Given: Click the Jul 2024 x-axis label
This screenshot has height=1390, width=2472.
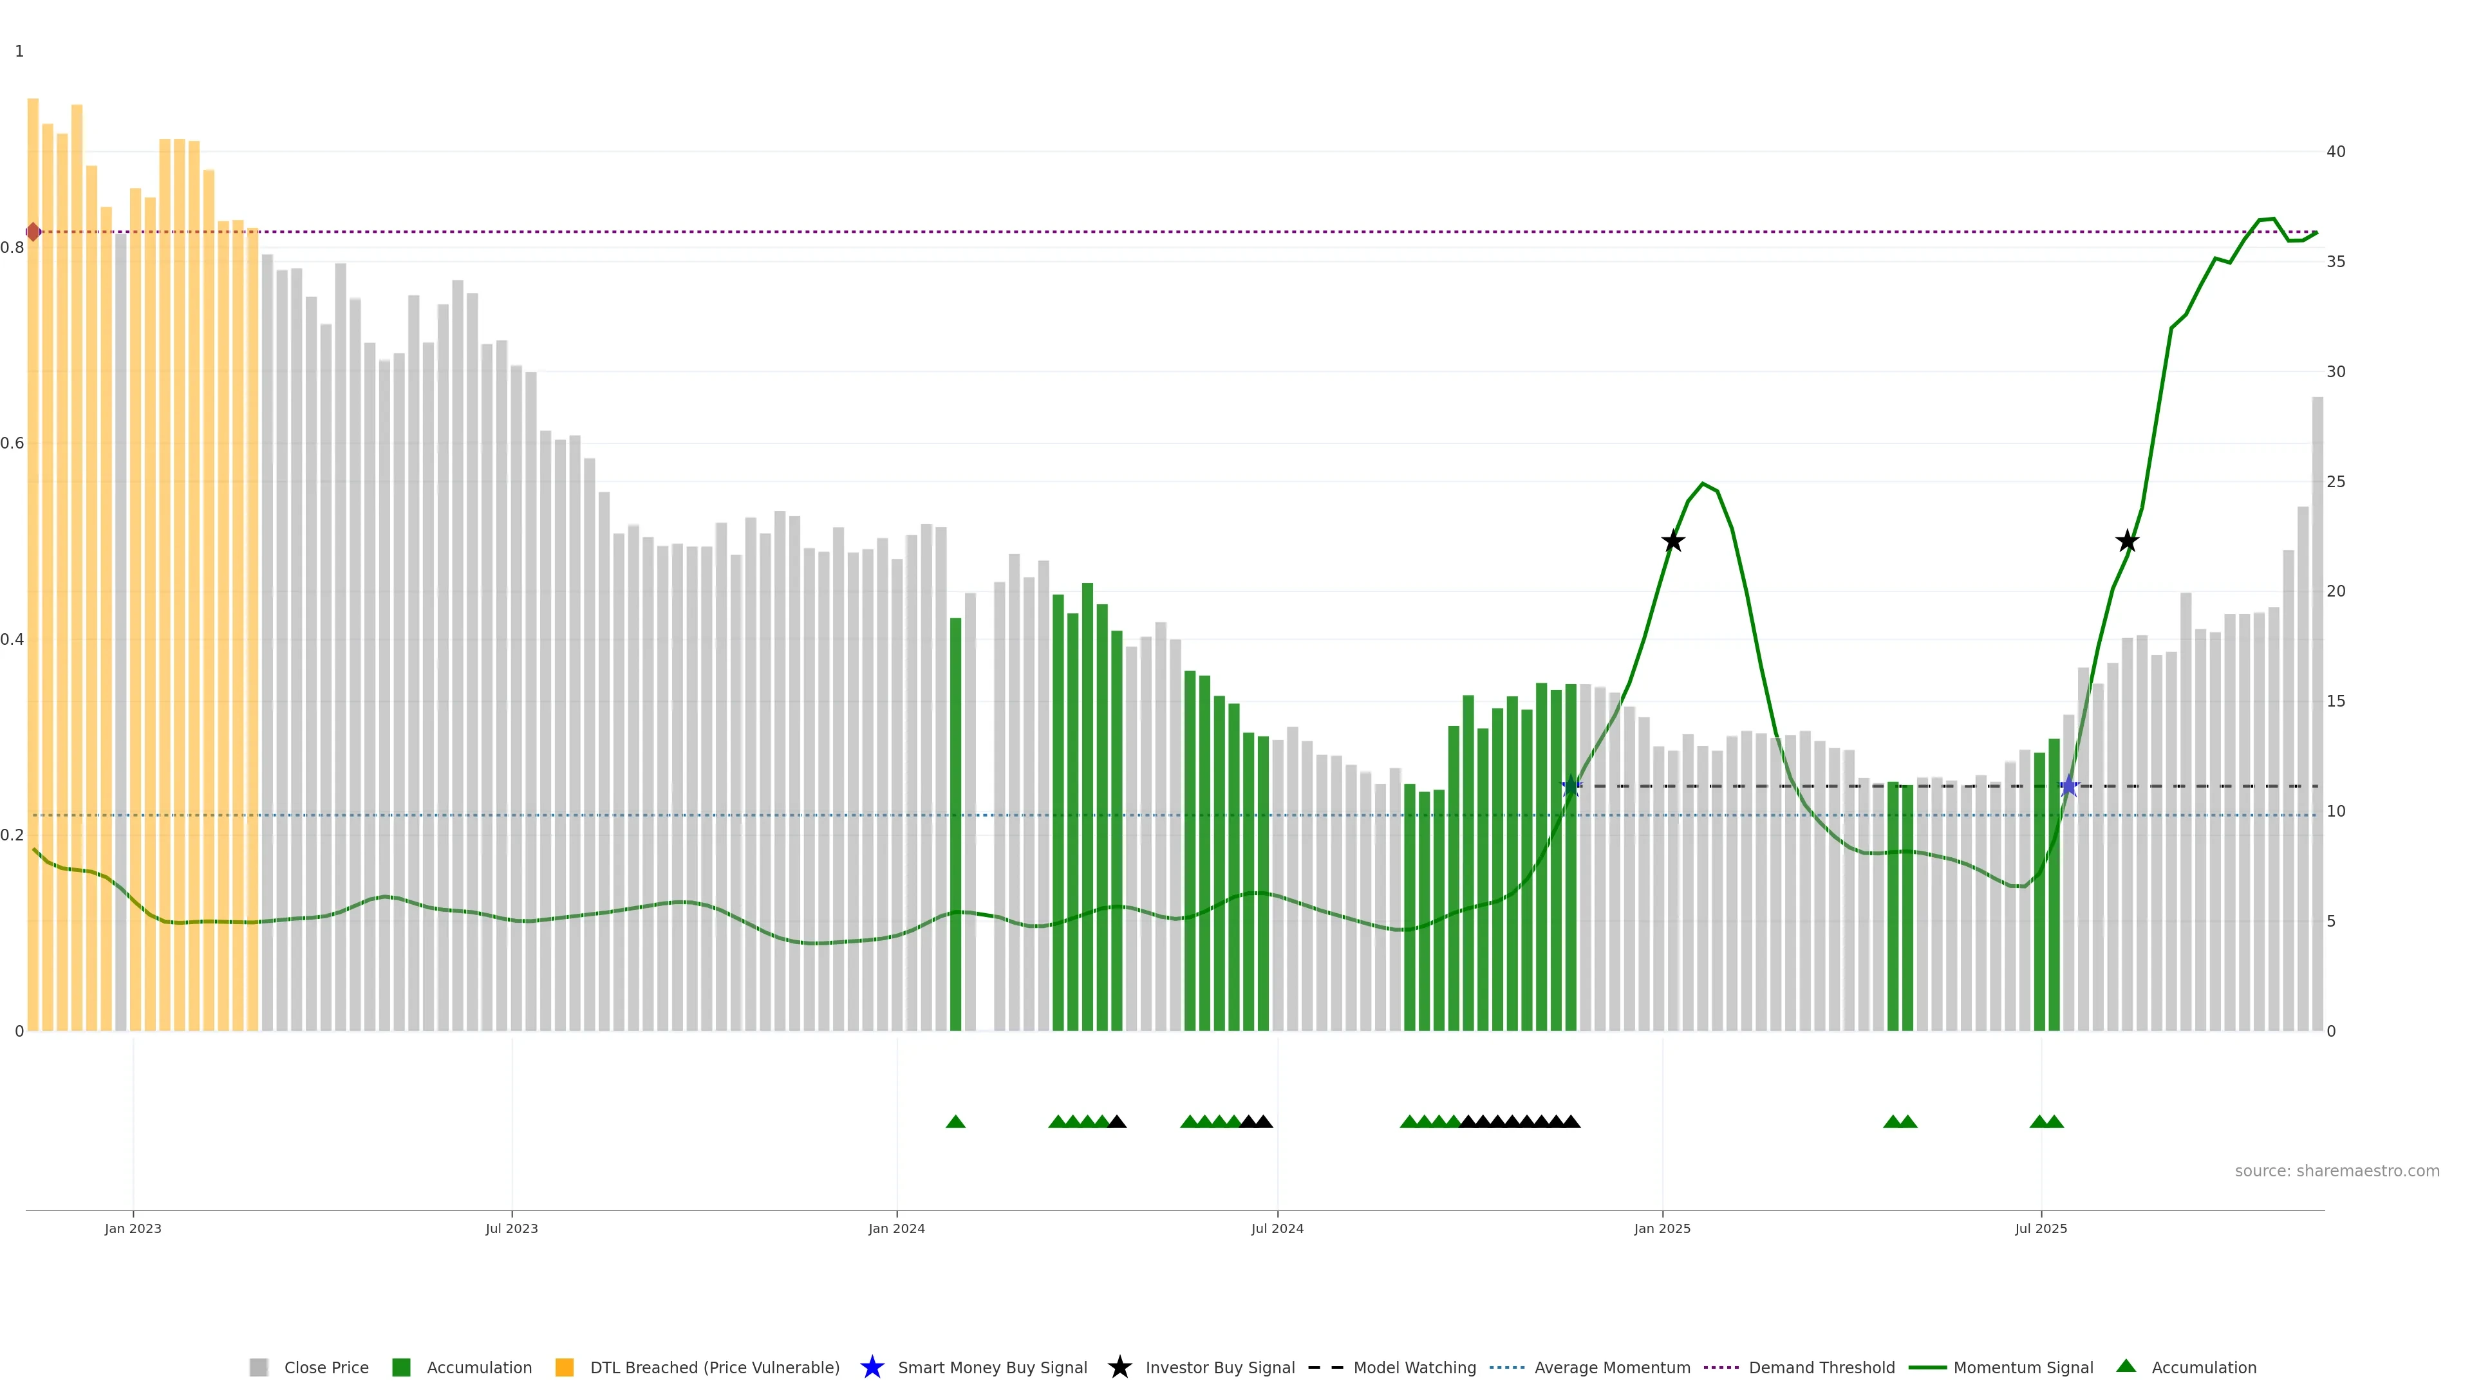Looking at the screenshot, I should (x=1277, y=1228).
